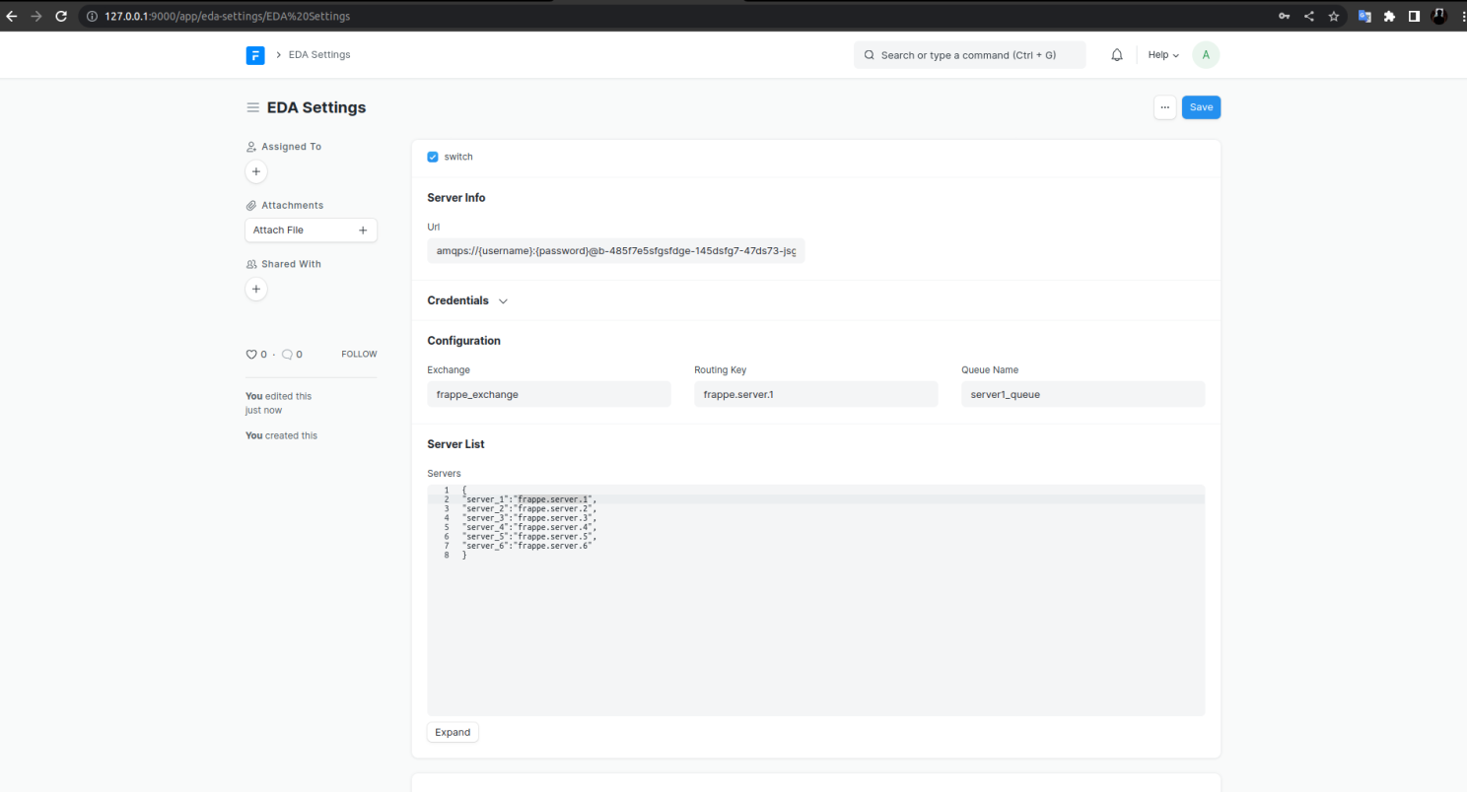Open the browser profile avatar
The height and width of the screenshot is (792, 1467).
(1439, 16)
